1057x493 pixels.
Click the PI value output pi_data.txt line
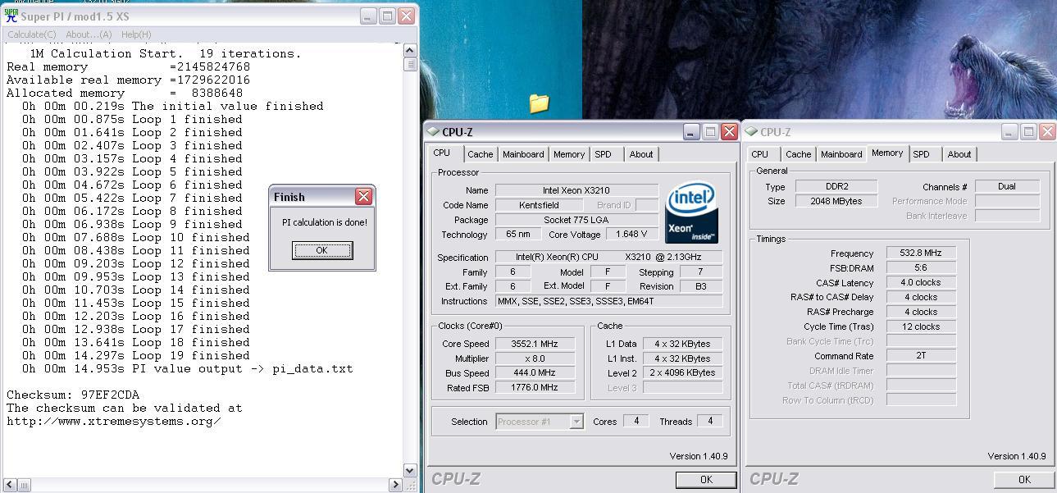(188, 368)
